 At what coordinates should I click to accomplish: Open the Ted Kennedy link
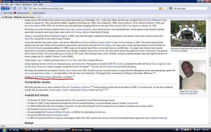132,103
